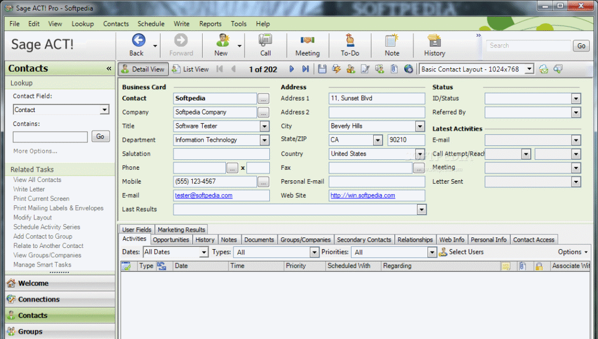Switch to the Secondary Contacts tab

click(x=364, y=240)
